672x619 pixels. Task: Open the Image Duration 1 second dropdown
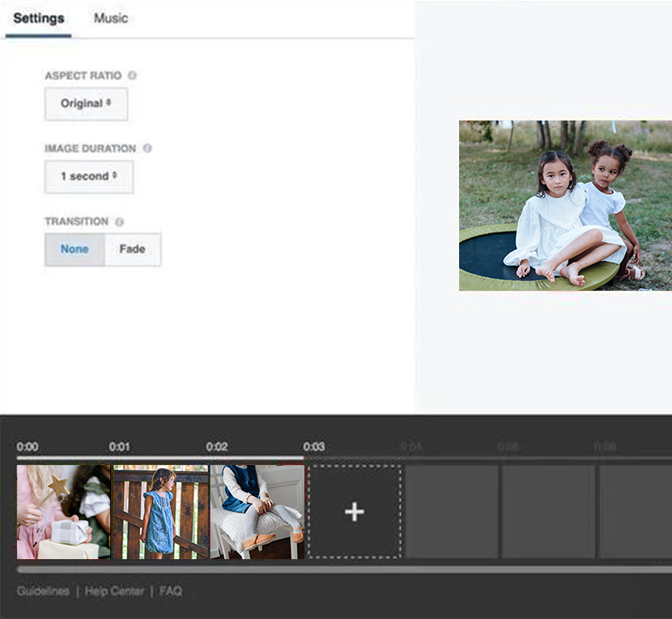pos(89,176)
